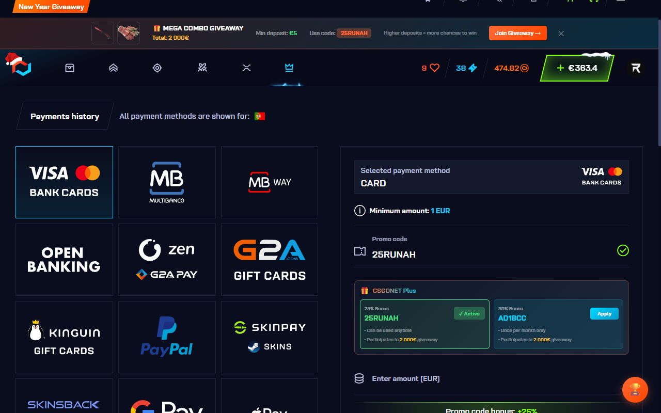Click the Selected payment method card panel
The image size is (661, 413).
click(x=492, y=177)
